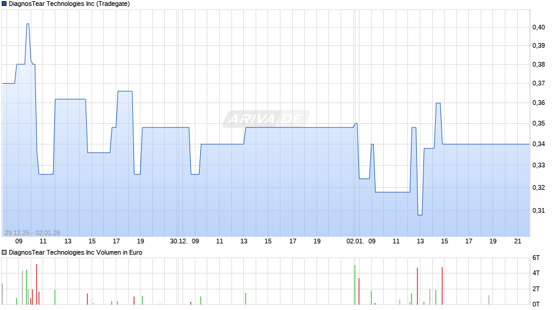Click the 'DiagnosTear Technologies Inc Volumen in Euro' label
The height and width of the screenshot is (310, 555).
pos(76,252)
